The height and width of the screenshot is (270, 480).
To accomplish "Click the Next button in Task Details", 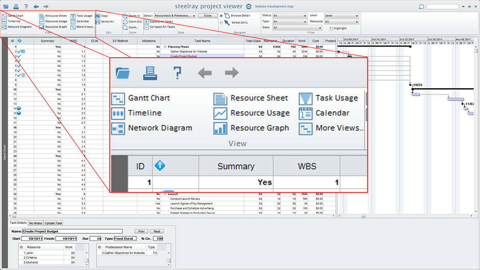I will click(157, 231).
